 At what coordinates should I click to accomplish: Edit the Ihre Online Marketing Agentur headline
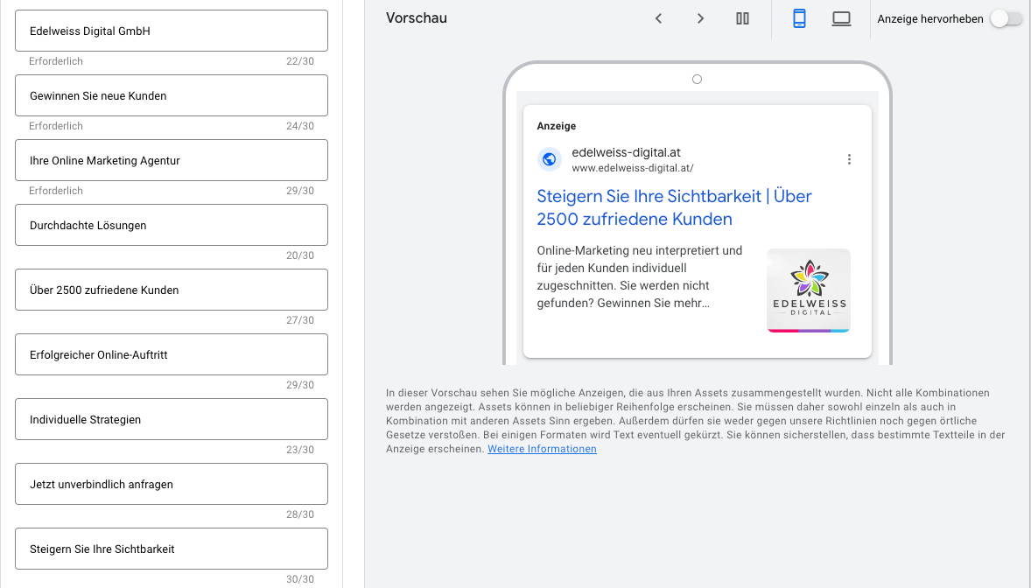click(x=172, y=160)
